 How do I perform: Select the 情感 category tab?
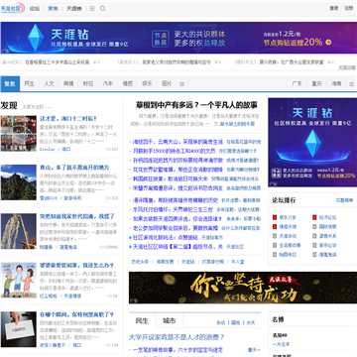tap(128, 84)
